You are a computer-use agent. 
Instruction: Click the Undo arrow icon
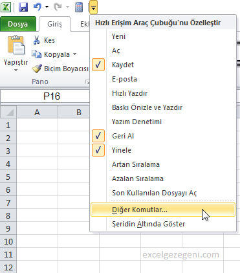38,7
